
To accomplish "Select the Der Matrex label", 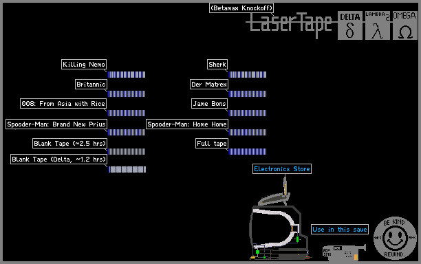I will [x=209, y=85].
